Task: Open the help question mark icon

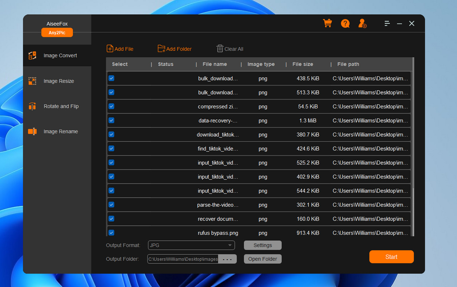Action: click(345, 23)
